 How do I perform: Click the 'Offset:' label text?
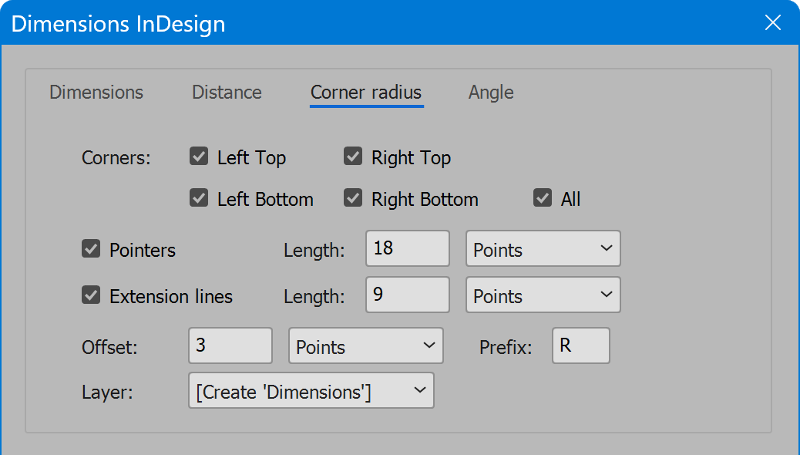(109, 347)
